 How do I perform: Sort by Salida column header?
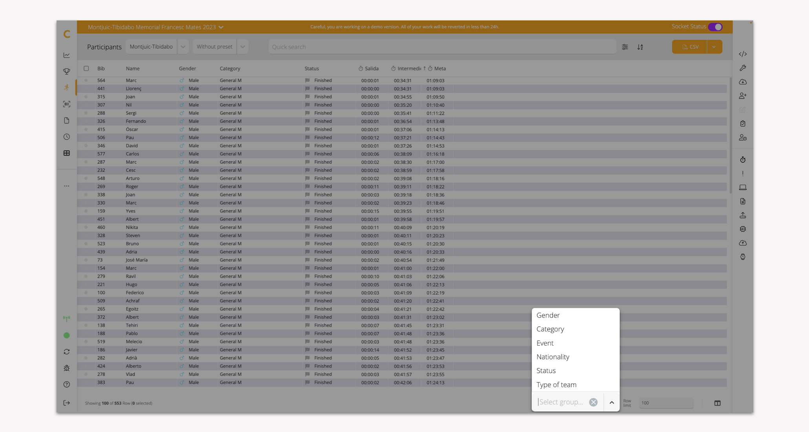click(x=368, y=68)
